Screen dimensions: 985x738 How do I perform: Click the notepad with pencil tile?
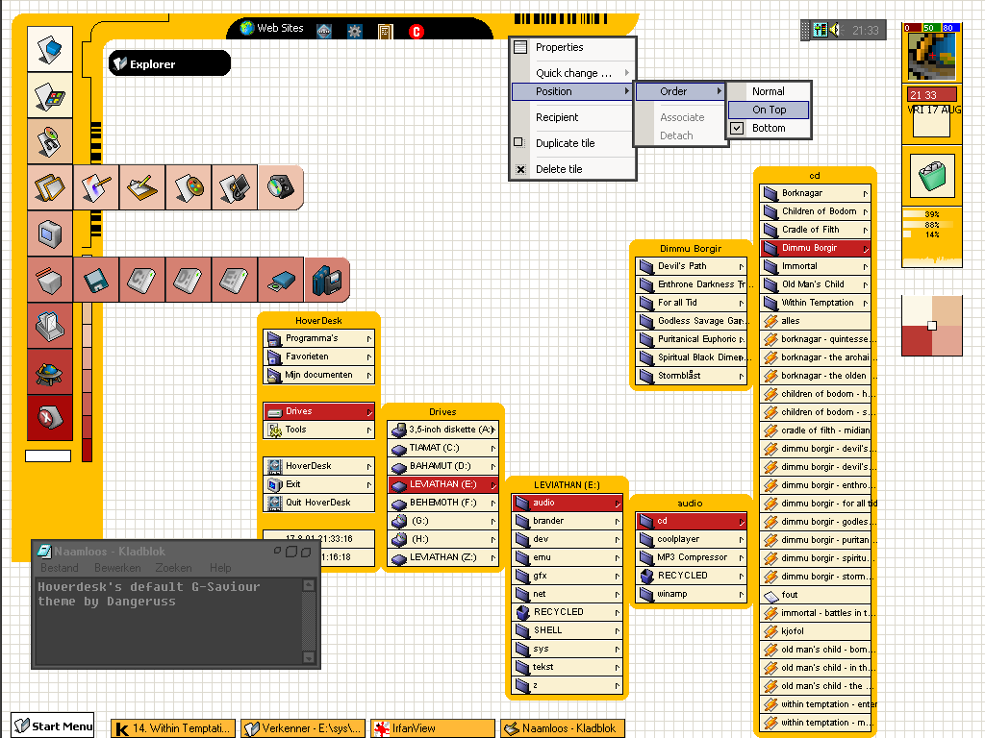(142, 187)
